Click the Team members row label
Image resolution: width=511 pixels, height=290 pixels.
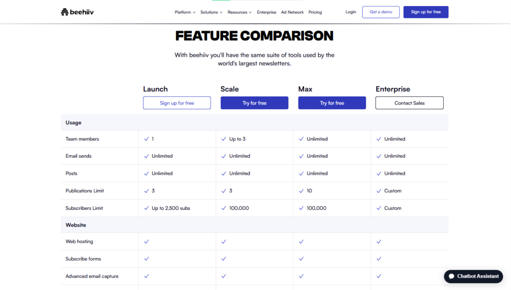tap(82, 139)
